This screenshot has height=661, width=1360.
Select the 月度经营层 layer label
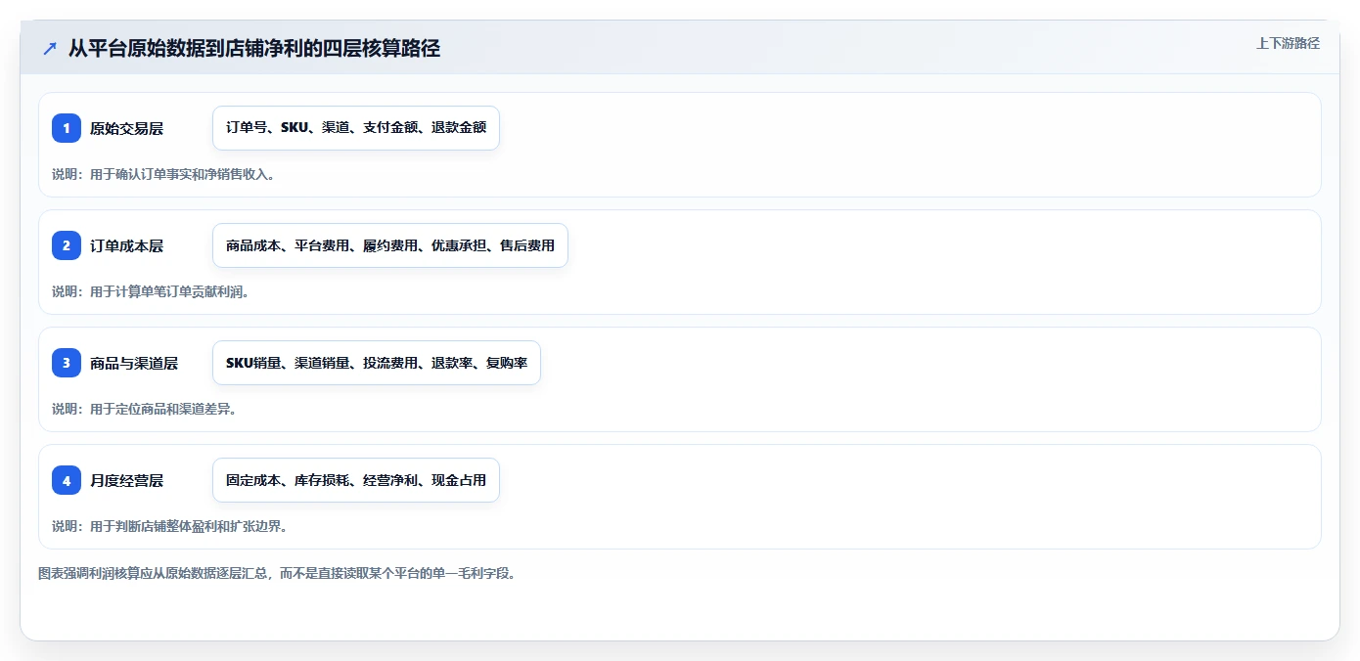(x=127, y=480)
